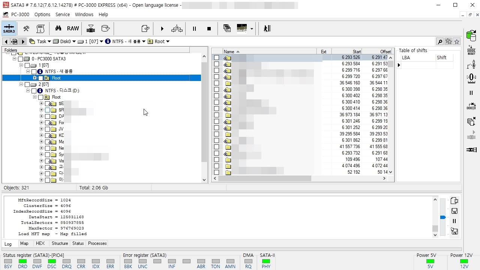Switch to the Map tab

(x=24, y=243)
